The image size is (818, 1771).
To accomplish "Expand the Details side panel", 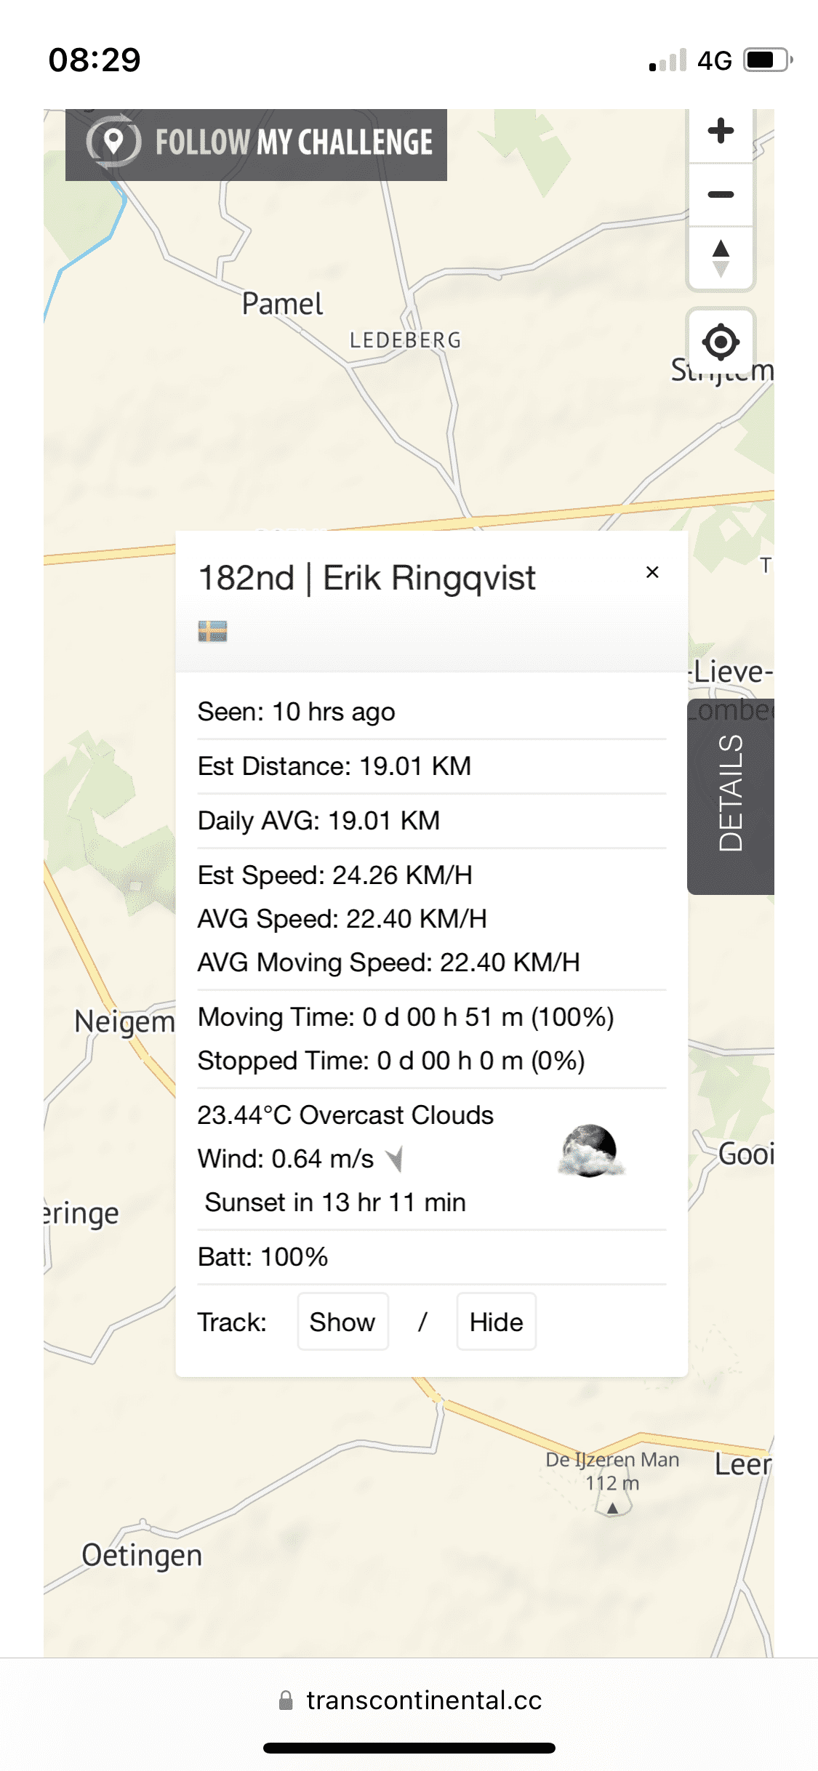I will coord(730,795).
